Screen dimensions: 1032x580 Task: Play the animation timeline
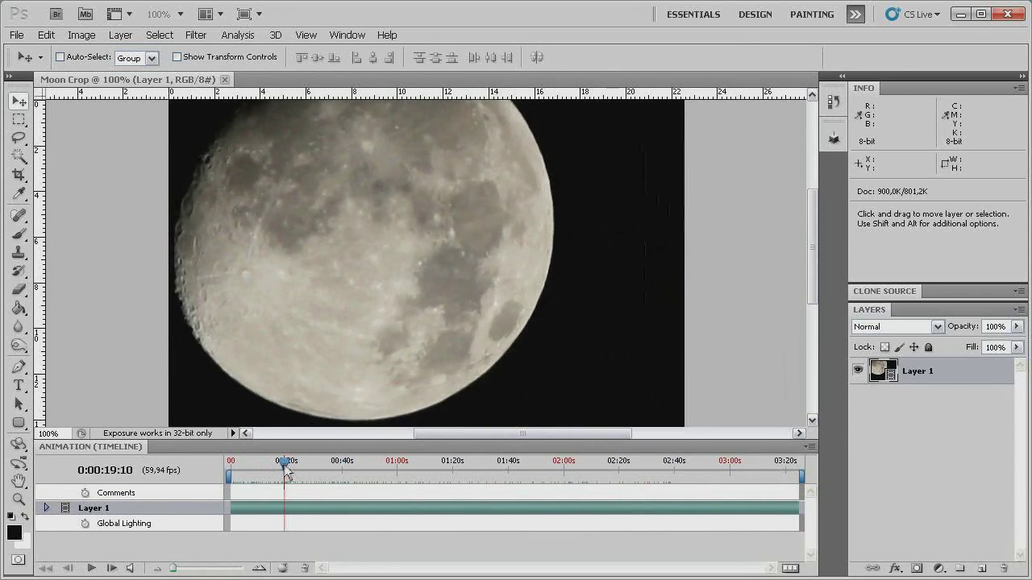pos(91,568)
